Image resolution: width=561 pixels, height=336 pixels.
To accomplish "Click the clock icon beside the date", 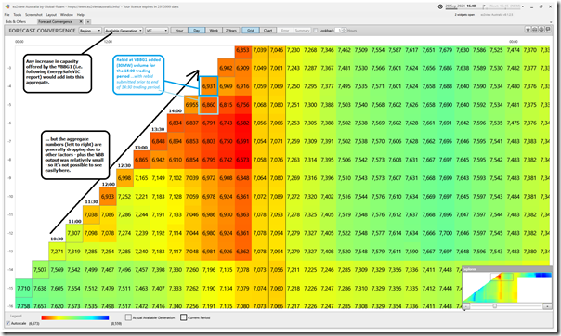I will [x=440, y=6].
